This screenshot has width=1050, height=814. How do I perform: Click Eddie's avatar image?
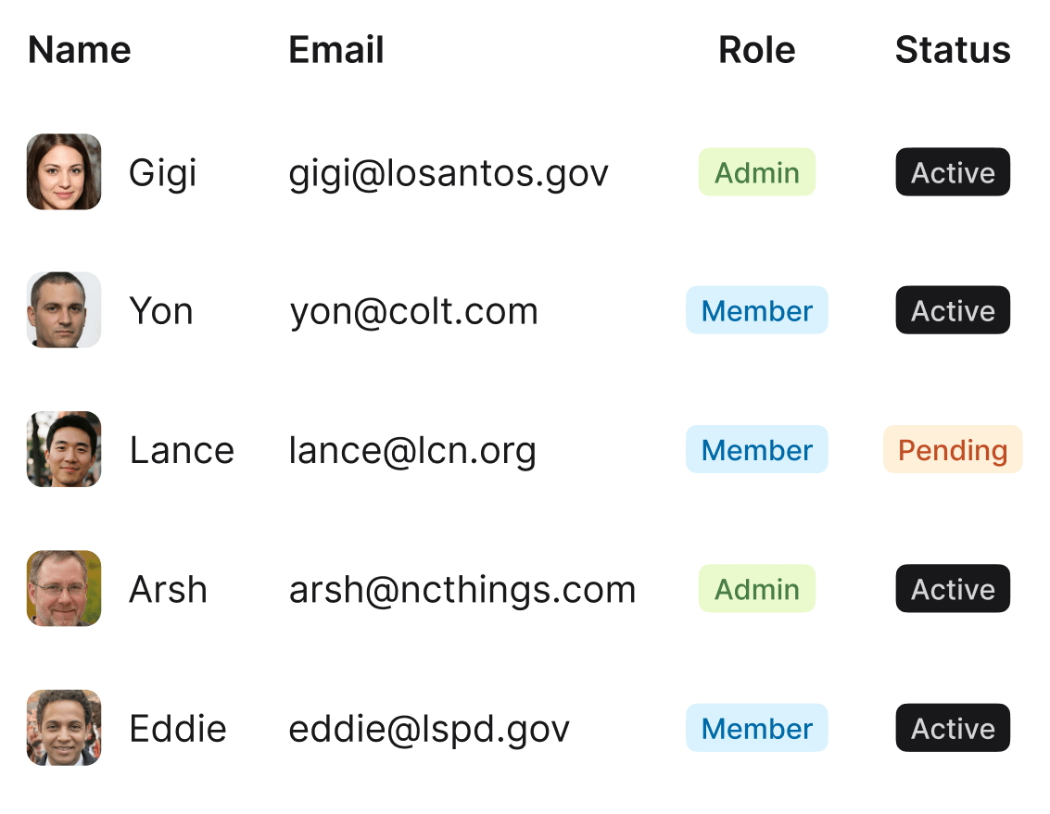coord(64,728)
